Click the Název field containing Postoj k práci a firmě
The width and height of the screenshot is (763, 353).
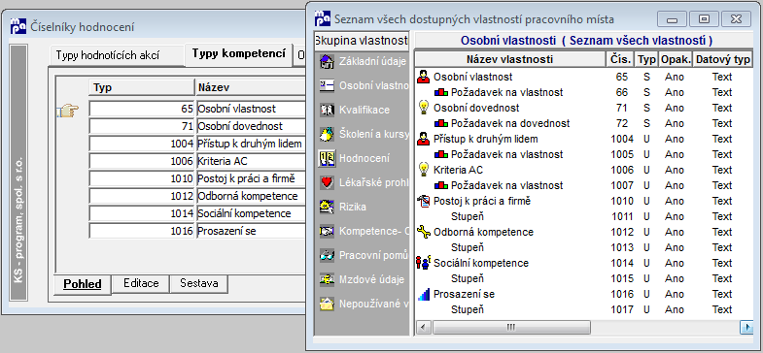coord(251,178)
